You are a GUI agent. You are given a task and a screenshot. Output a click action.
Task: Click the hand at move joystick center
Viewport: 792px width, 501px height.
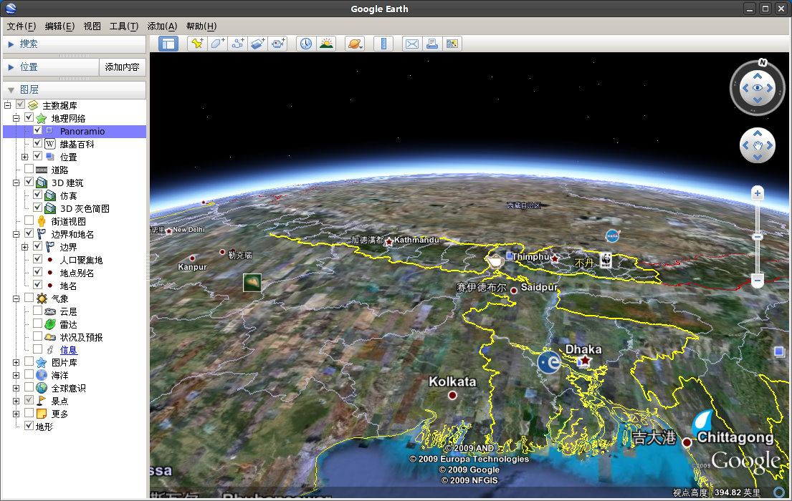click(x=758, y=145)
